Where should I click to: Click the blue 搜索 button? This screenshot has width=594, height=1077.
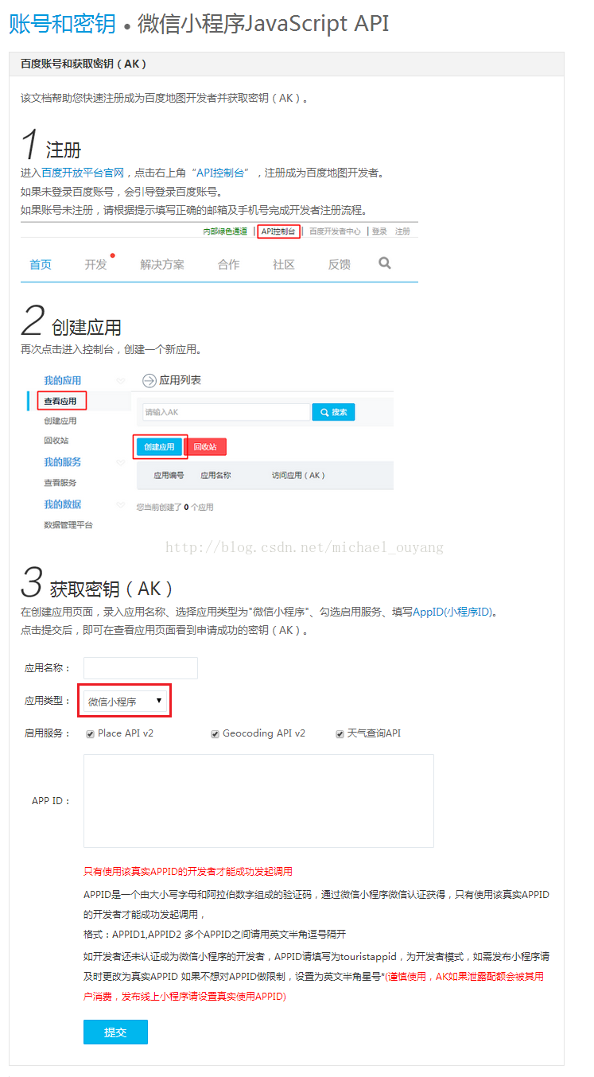click(333, 412)
